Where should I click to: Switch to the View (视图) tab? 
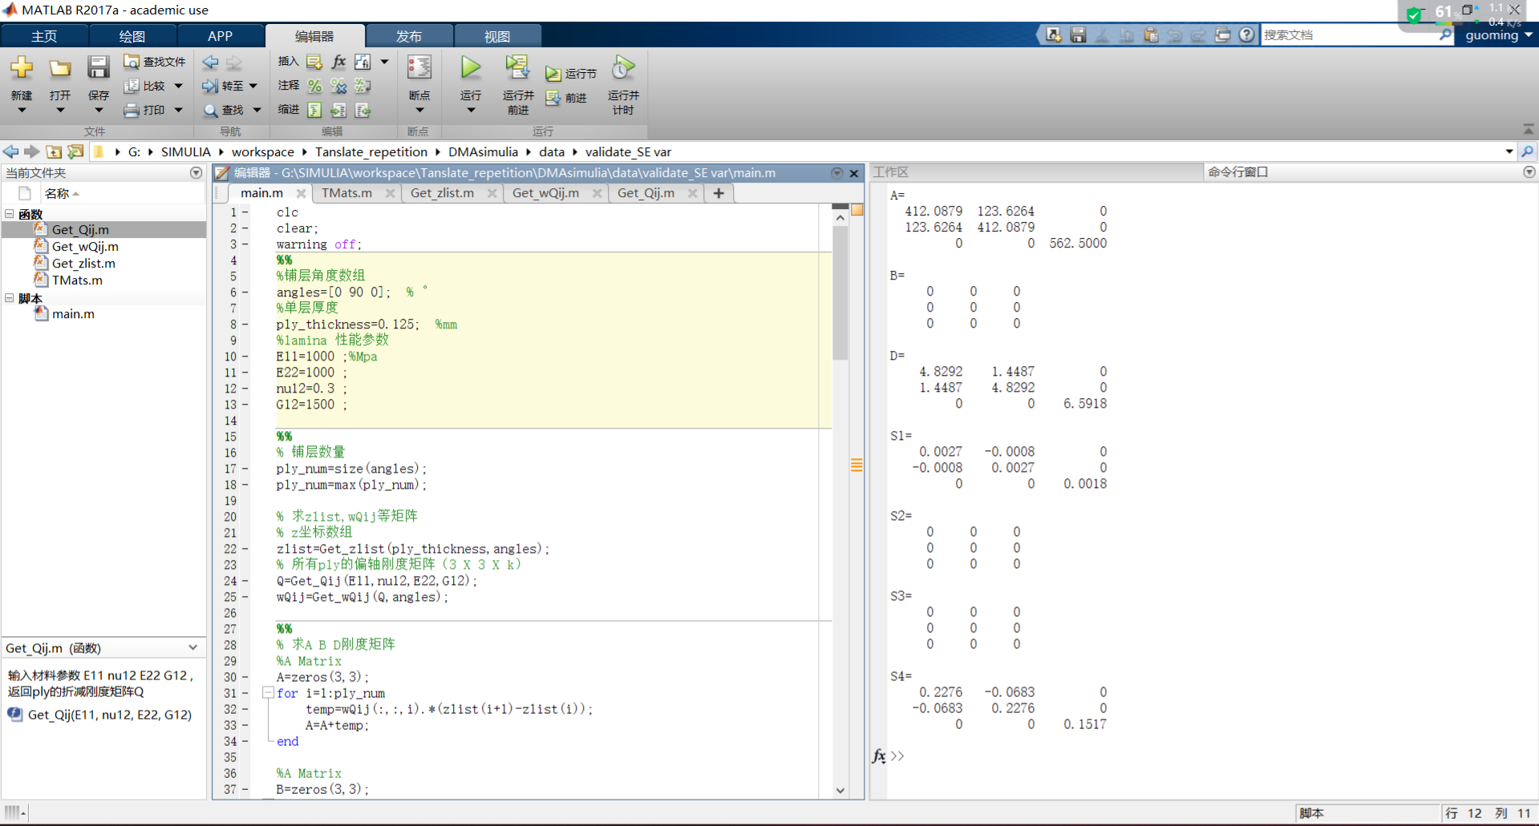(497, 36)
